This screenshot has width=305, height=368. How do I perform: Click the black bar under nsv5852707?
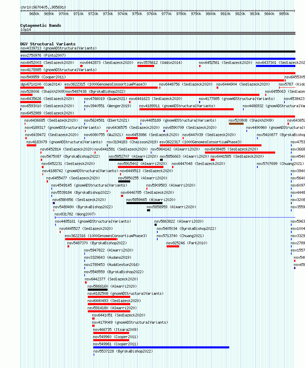[x=126, y=160]
